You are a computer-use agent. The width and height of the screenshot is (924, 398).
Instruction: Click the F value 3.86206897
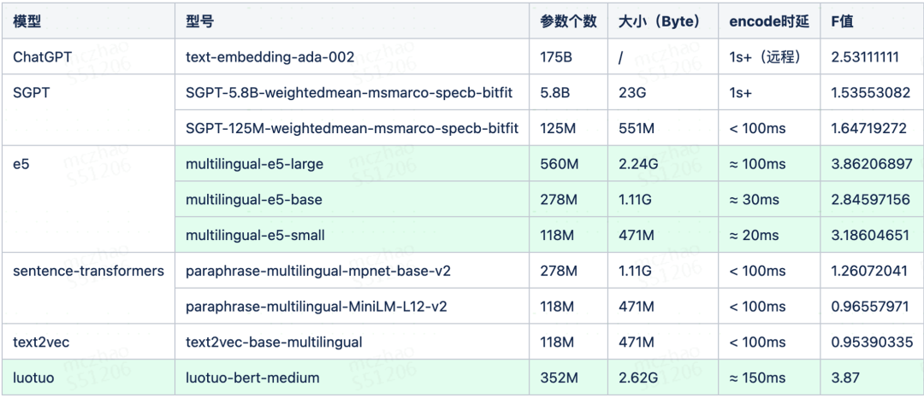(x=871, y=164)
